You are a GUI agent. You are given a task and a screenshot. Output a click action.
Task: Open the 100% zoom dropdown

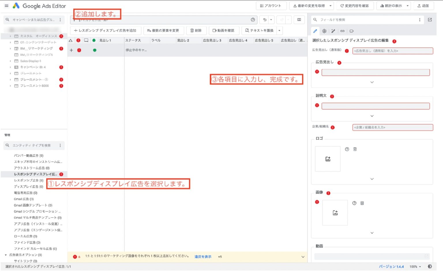pyautogui.click(x=415, y=267)
